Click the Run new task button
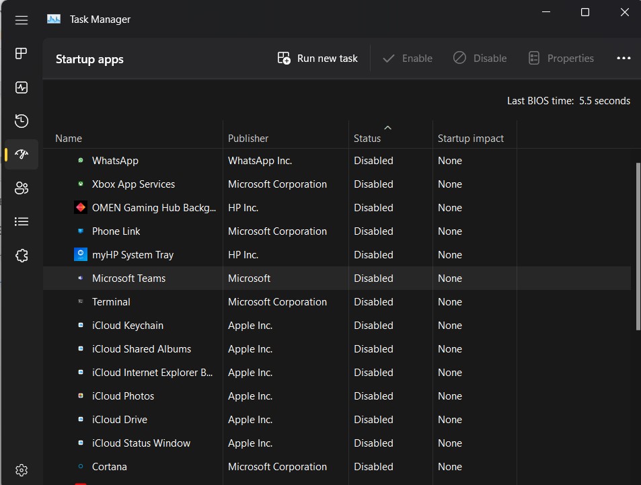This screenshot has width=641, height=485. [x=317, y=58]
